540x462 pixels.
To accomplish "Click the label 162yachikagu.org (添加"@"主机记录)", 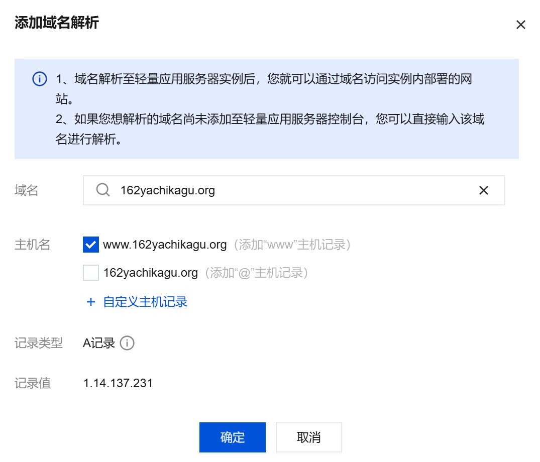I will pos(205,273).
